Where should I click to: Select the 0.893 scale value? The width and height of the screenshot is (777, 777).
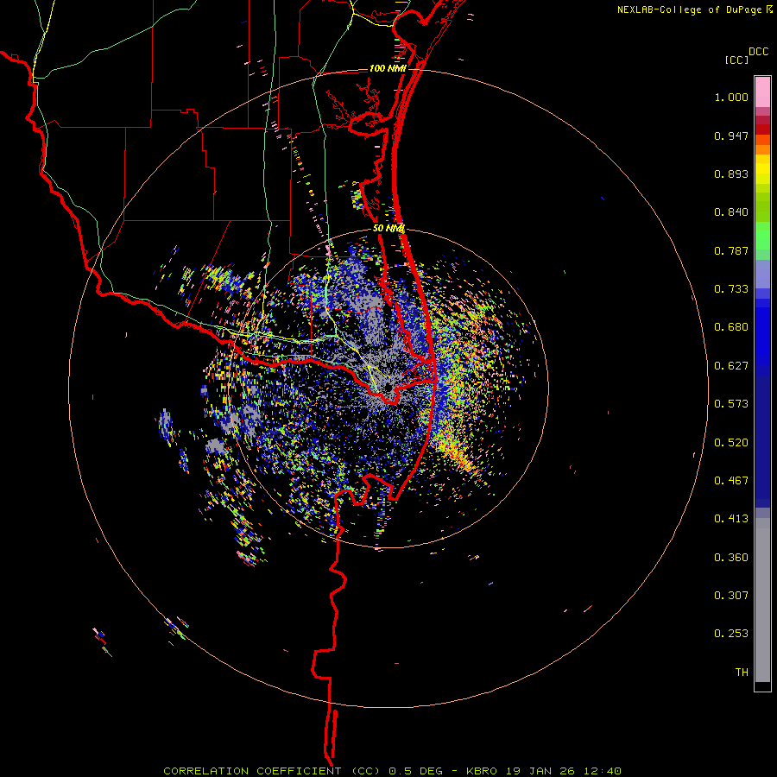pos(731,174)
